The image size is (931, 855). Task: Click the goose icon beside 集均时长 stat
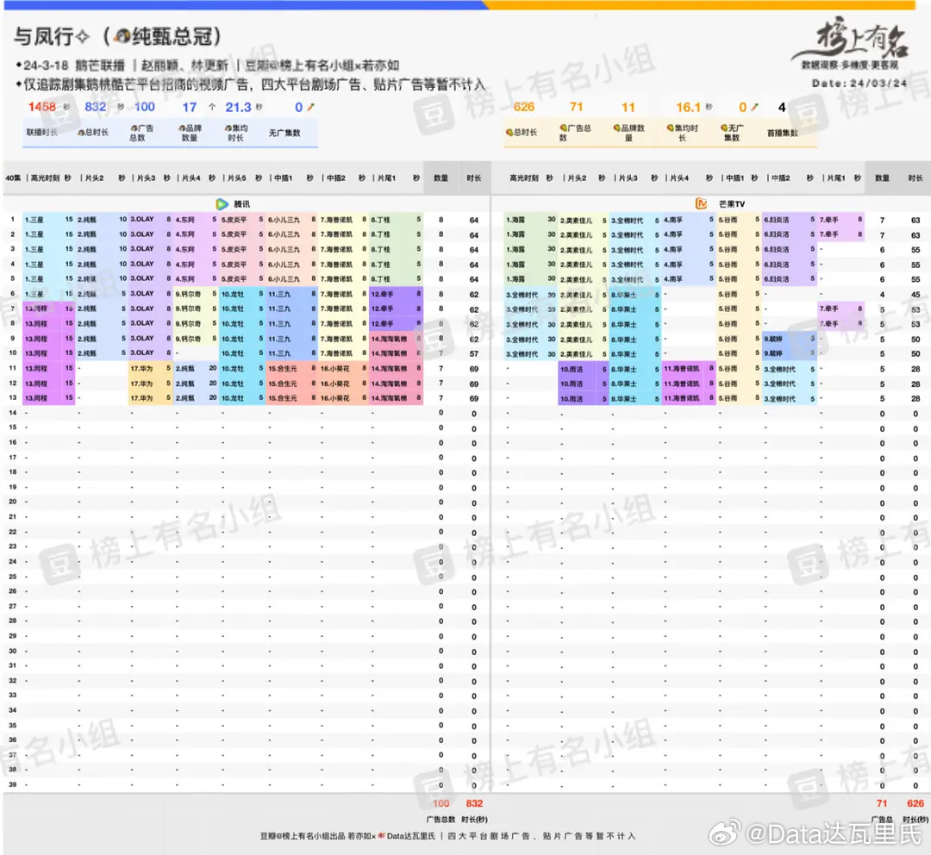(x=227, y=128)
